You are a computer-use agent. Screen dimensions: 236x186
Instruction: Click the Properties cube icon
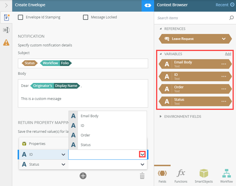[24, 144]
